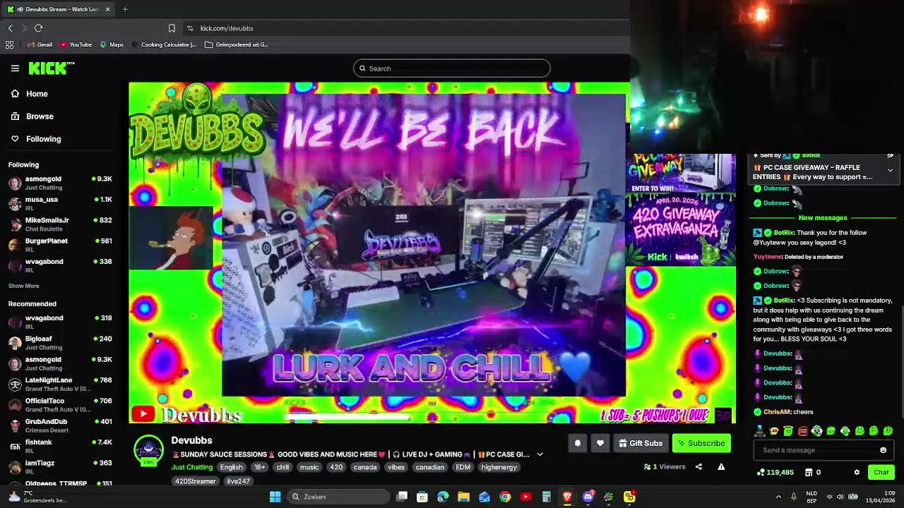The width and height of the screenshot is (904, 508).
Task: Select the chill tag
Action: click(283, 467)
